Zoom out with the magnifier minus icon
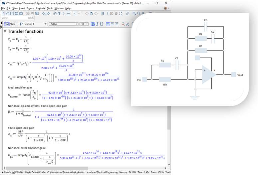Screen dimensions: 258x175 139,14
